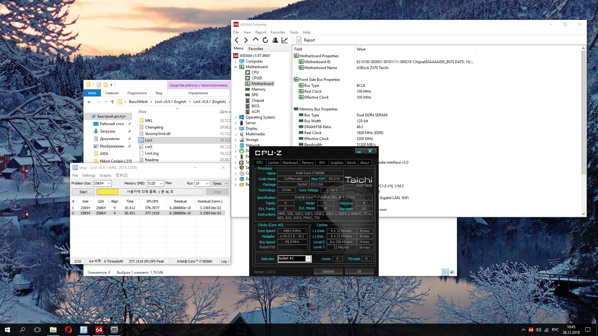
Task: Click the AIDA64 user accounts toolbar icon
Action: [275, 40]
